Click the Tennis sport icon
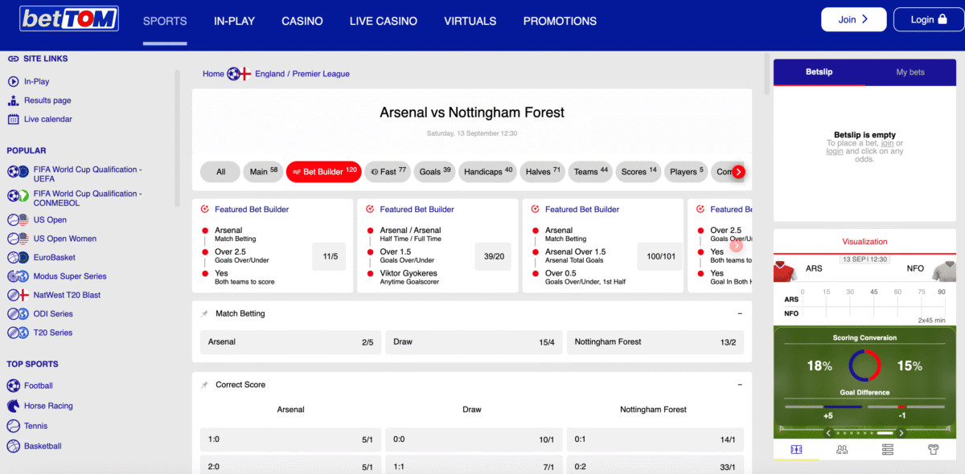Viewport: 965px width, 474px height. [13, 426]
